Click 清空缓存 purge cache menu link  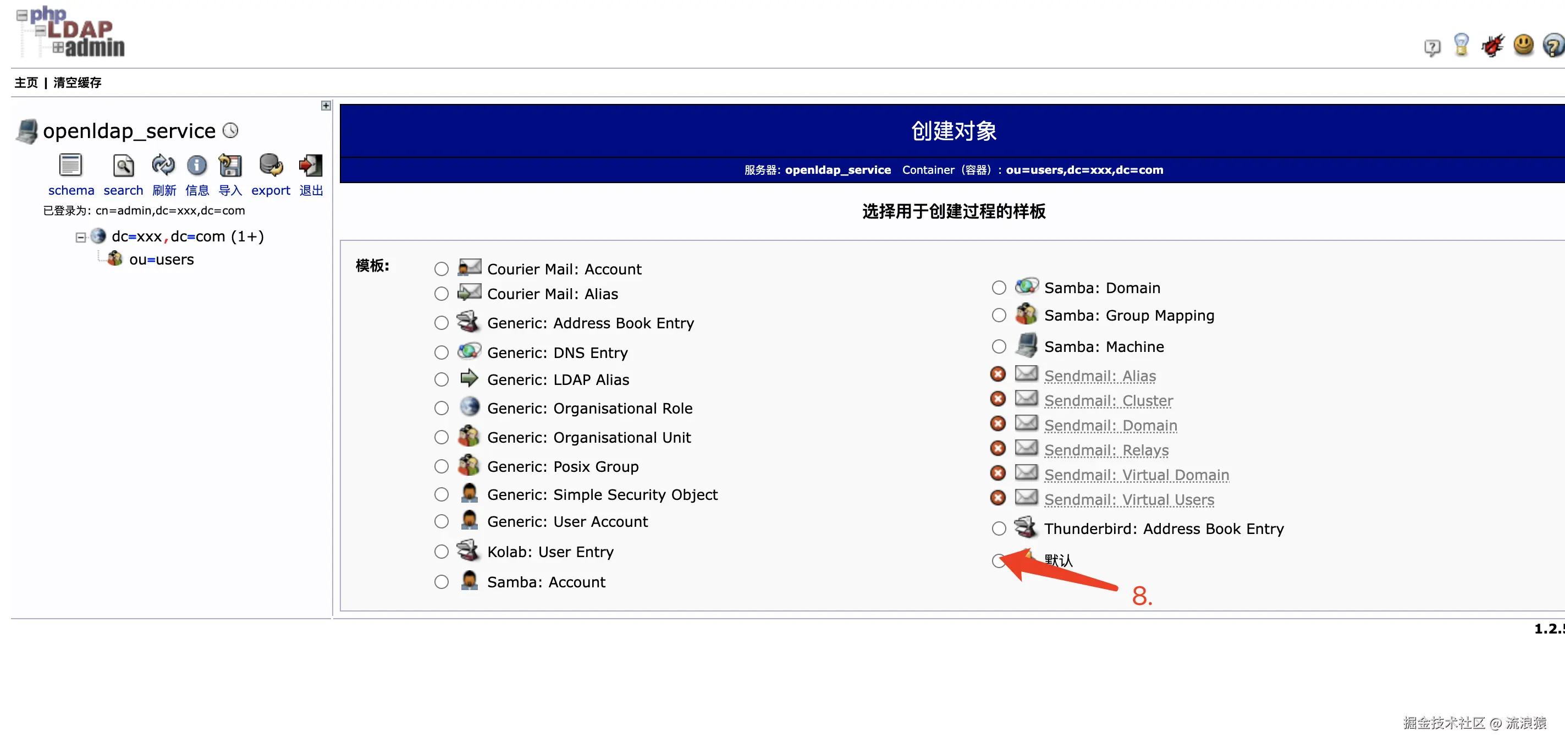point(77,82)
